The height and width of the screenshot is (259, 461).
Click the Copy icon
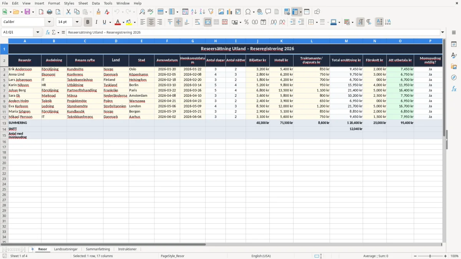tap(77, 12)
